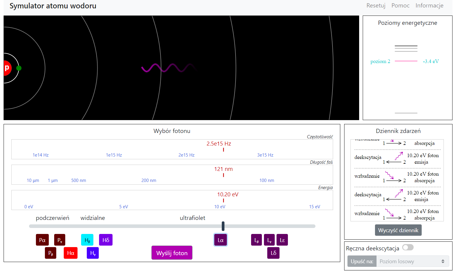Click the green electron on the orbit

(x=19, y=68)
